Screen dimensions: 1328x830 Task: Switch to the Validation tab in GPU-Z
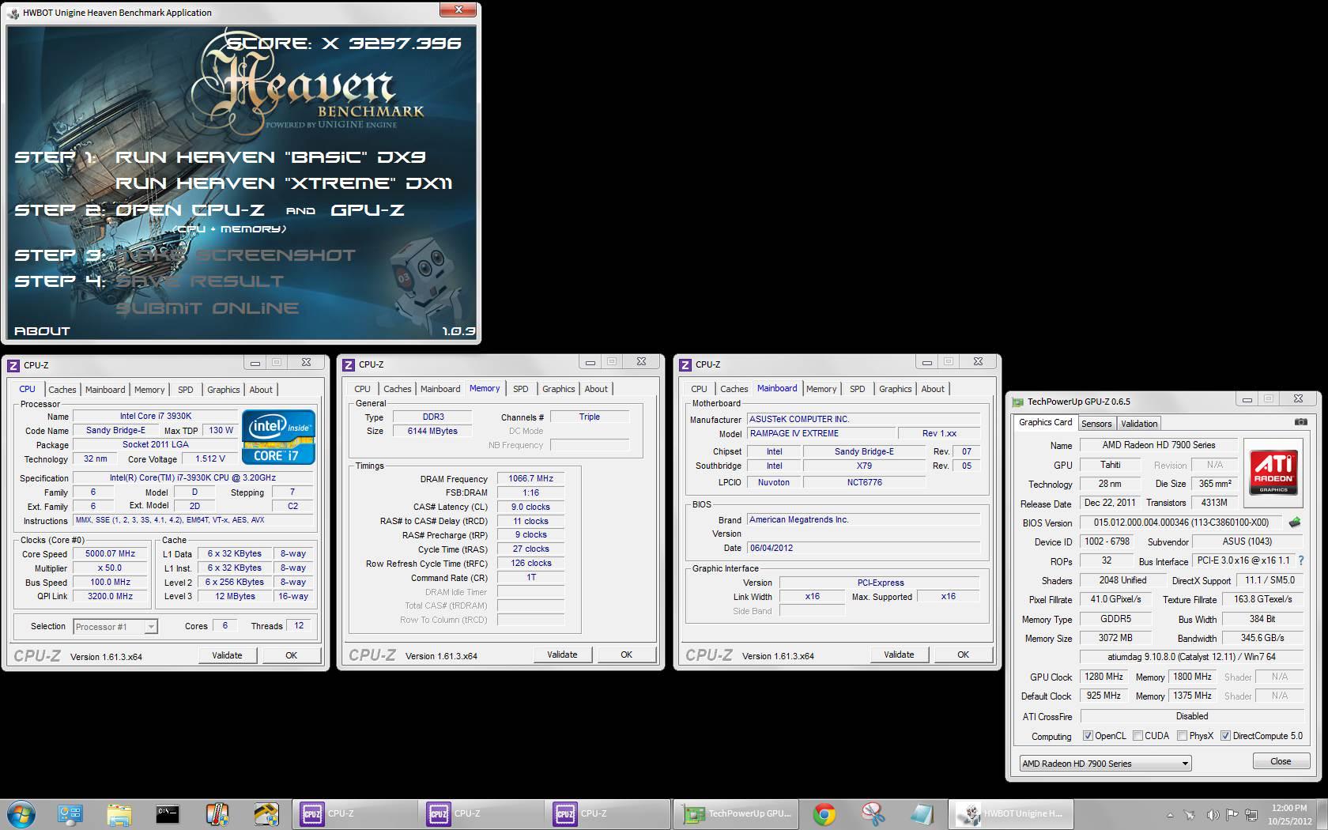point(1138,424)
